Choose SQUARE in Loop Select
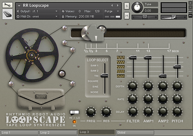This screenshot has width=193, height=136. click(x=93, y=81)
